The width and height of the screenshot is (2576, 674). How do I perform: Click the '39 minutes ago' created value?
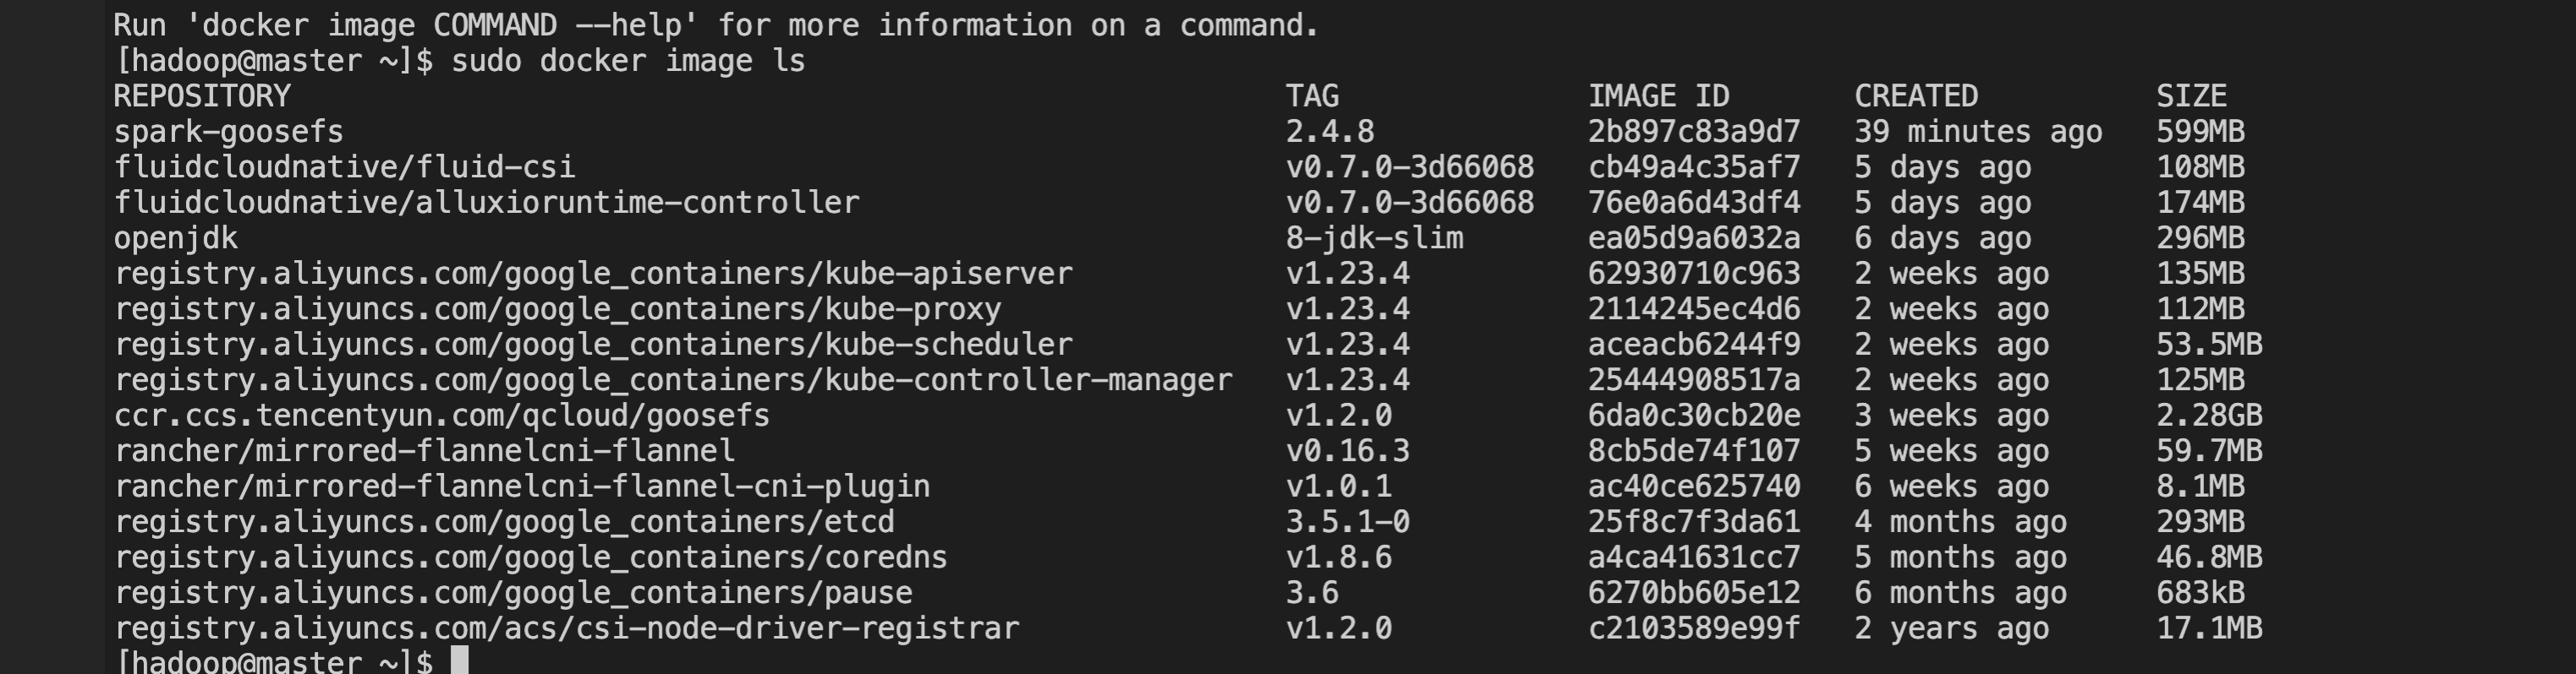[1978, 132]
